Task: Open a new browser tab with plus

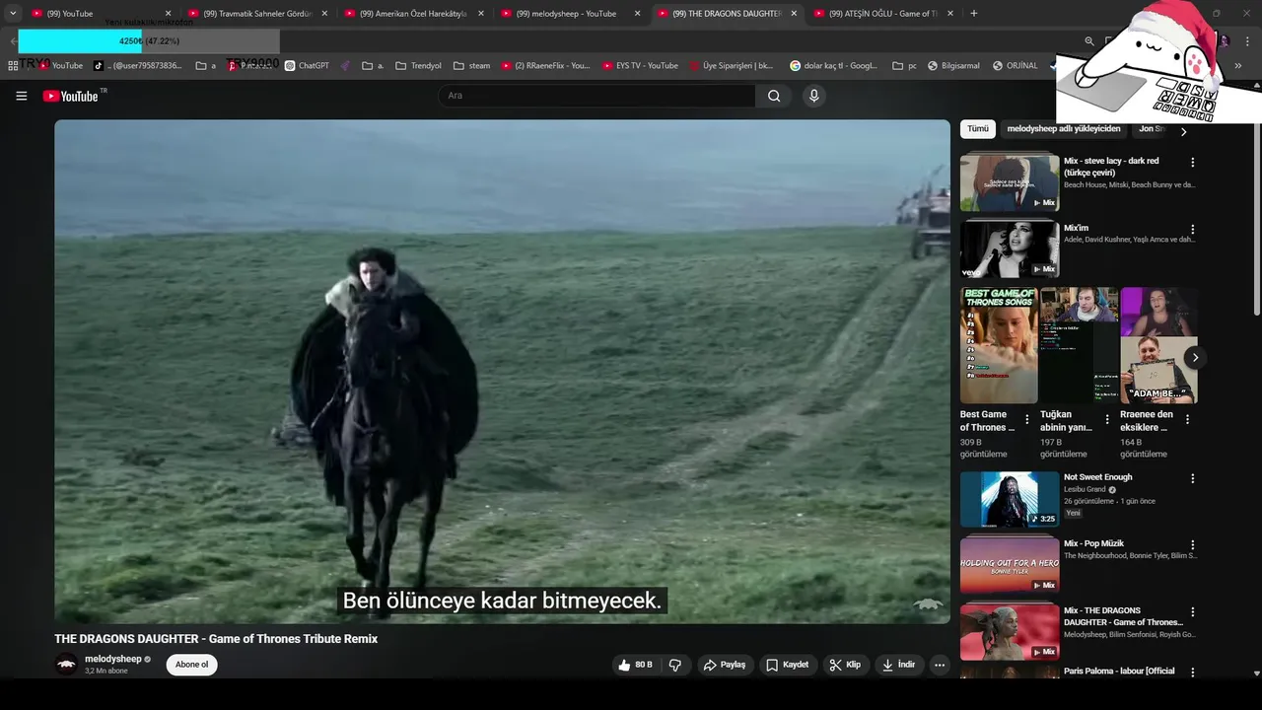Action: (x=973, y=14)
